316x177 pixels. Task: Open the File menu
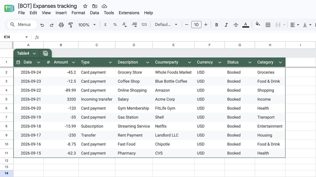(22, 13)
